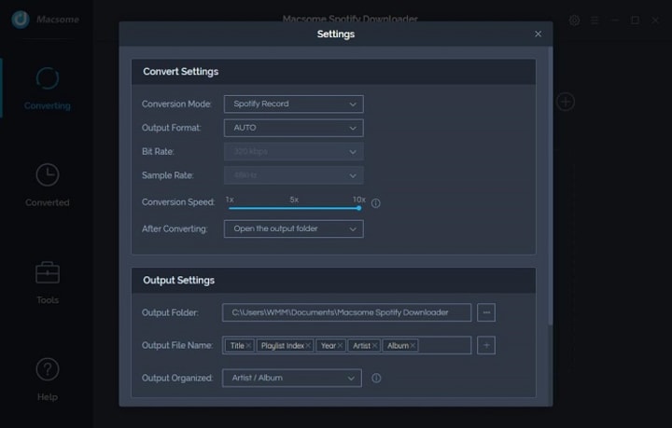Click the Conversion Speed info icon
Viewport: 672px width, 428px height.
pyautogui.click(x=375, y=203)
